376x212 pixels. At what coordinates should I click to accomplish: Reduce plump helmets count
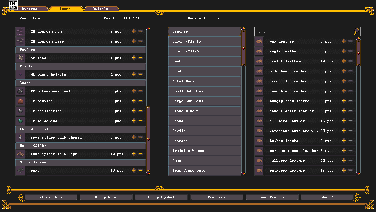coord(140,74)
